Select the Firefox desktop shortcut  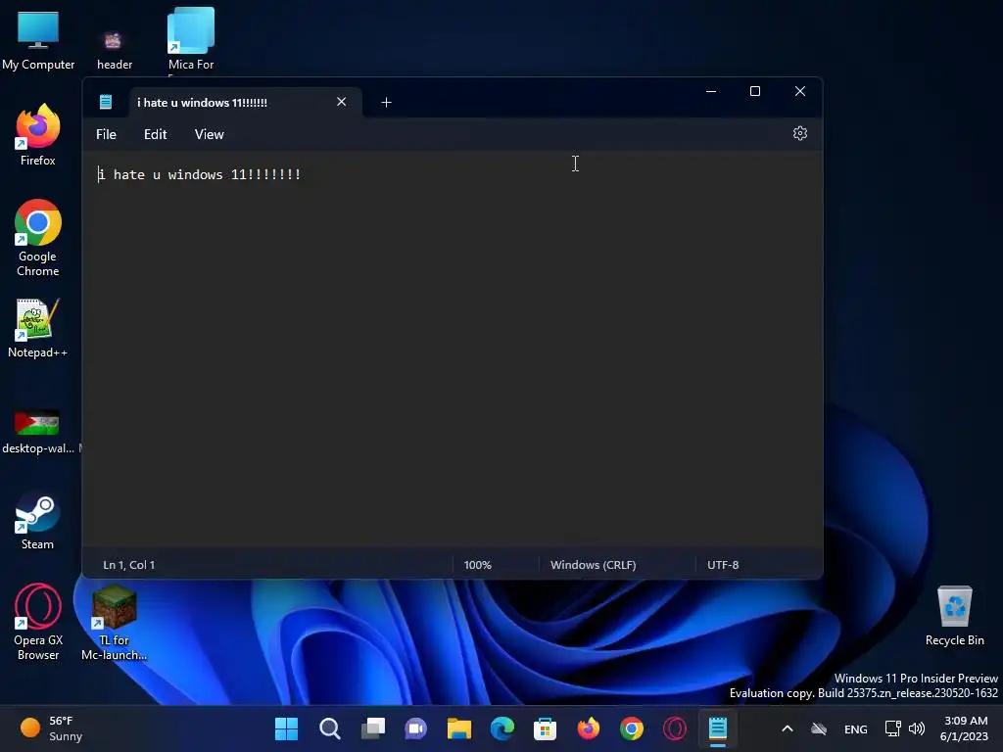click(38, 135)
